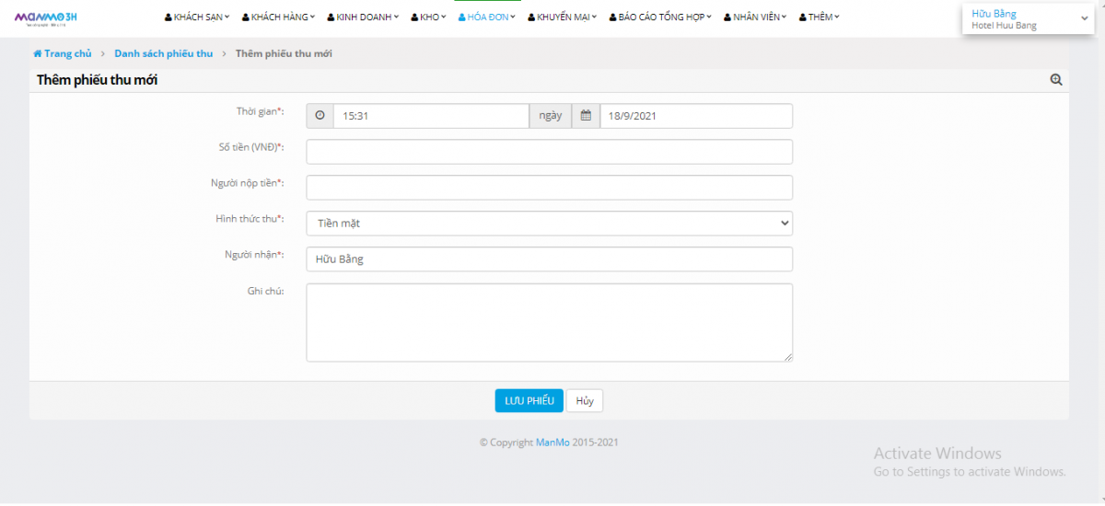Focus the Số tiền (VNĐ) input field
Image resolution: width=1105 pixels, height=506 pixels.
549,152
